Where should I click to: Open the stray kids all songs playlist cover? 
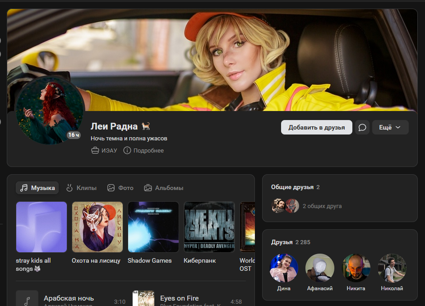(x=42, y=227)
